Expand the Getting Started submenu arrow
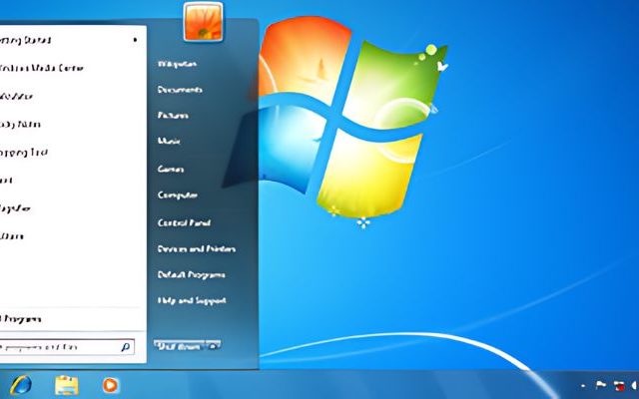The image size is (639, 399). [135, 40]
